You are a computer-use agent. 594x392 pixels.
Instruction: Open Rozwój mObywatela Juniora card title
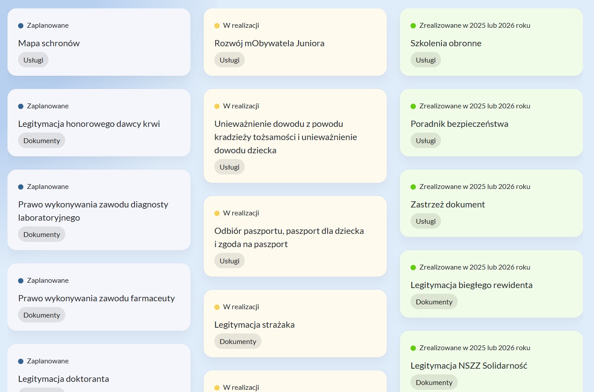[x=269, y=43]
